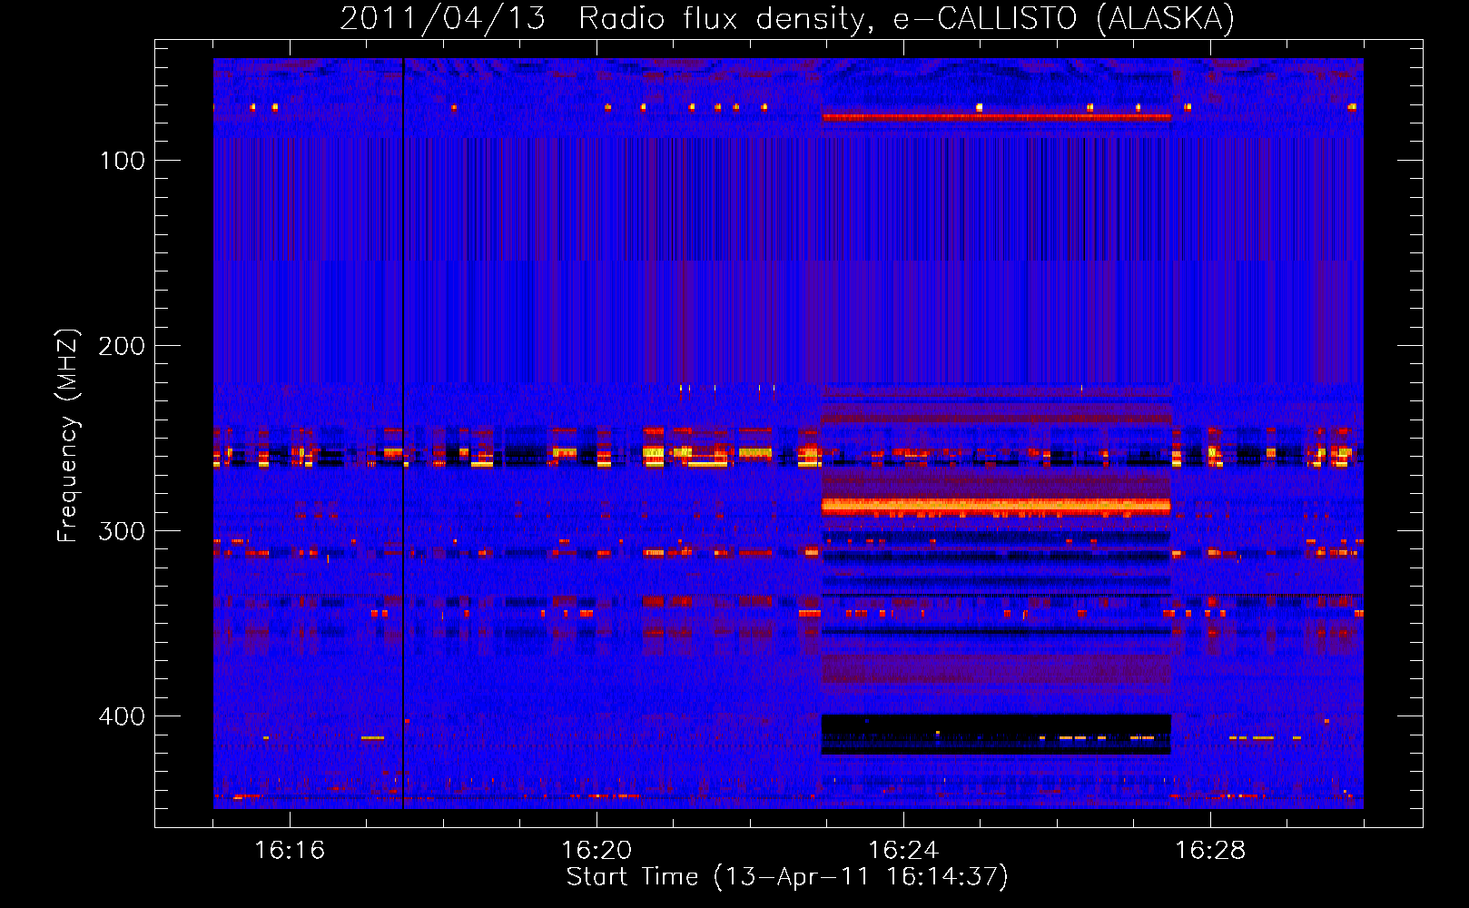This screenshot has height=908, width=1469.
Task: Click the bright yellow band near 290 MHz
Action: (996, 506)
